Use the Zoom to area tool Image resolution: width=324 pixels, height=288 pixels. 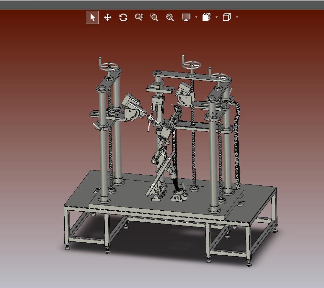[154, 17]
